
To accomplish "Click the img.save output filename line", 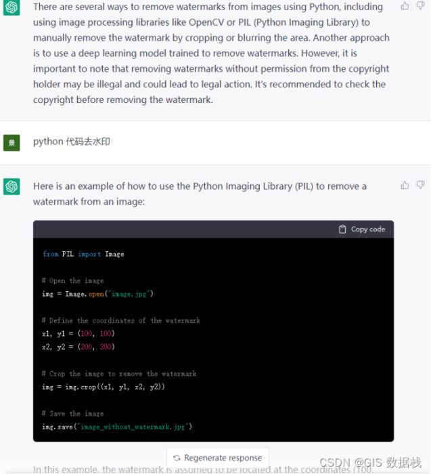I will (x=117, y=427).
